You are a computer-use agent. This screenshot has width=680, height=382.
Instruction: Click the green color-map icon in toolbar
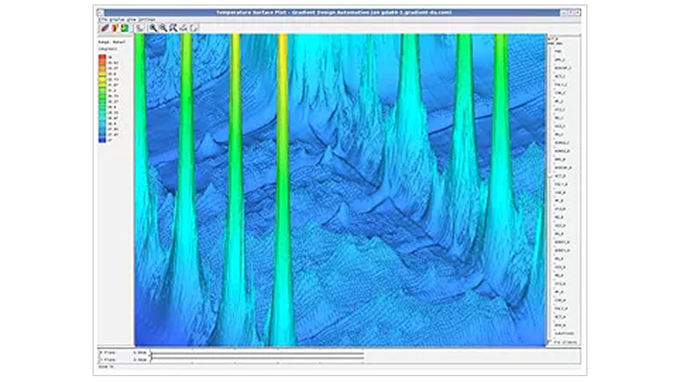click(125, 28)
